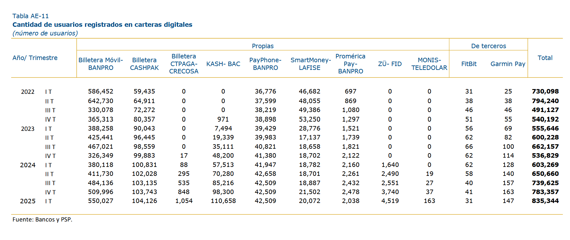Click the total '730,098'
This screenshot has width=570, height=240.
click(545, 92)
